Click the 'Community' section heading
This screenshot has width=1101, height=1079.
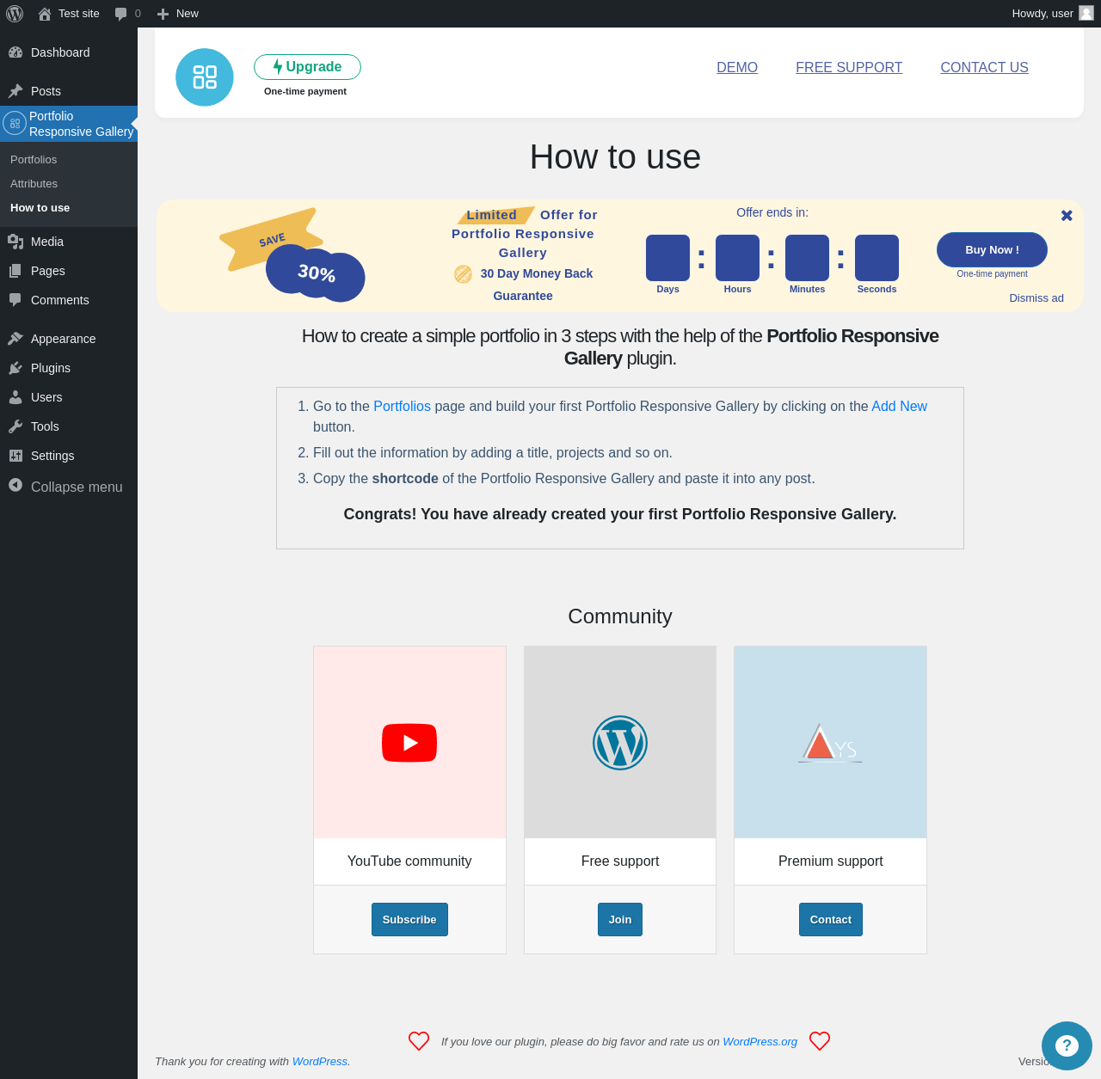620,616
